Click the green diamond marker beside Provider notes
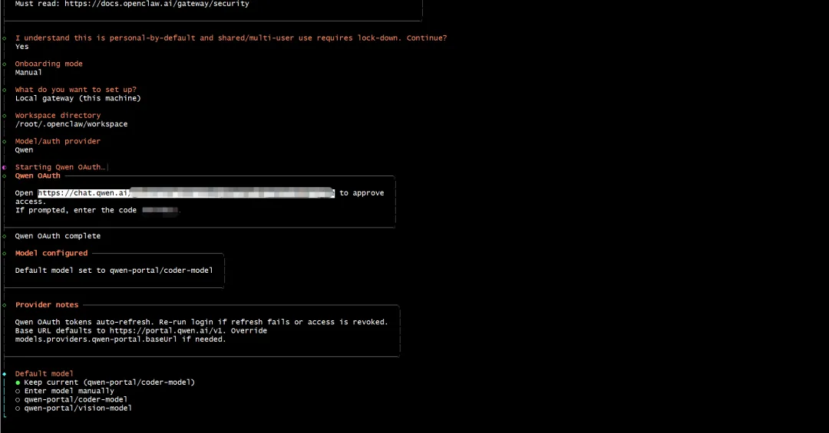Screen dimensions: 829x433 tap(5, 305)
